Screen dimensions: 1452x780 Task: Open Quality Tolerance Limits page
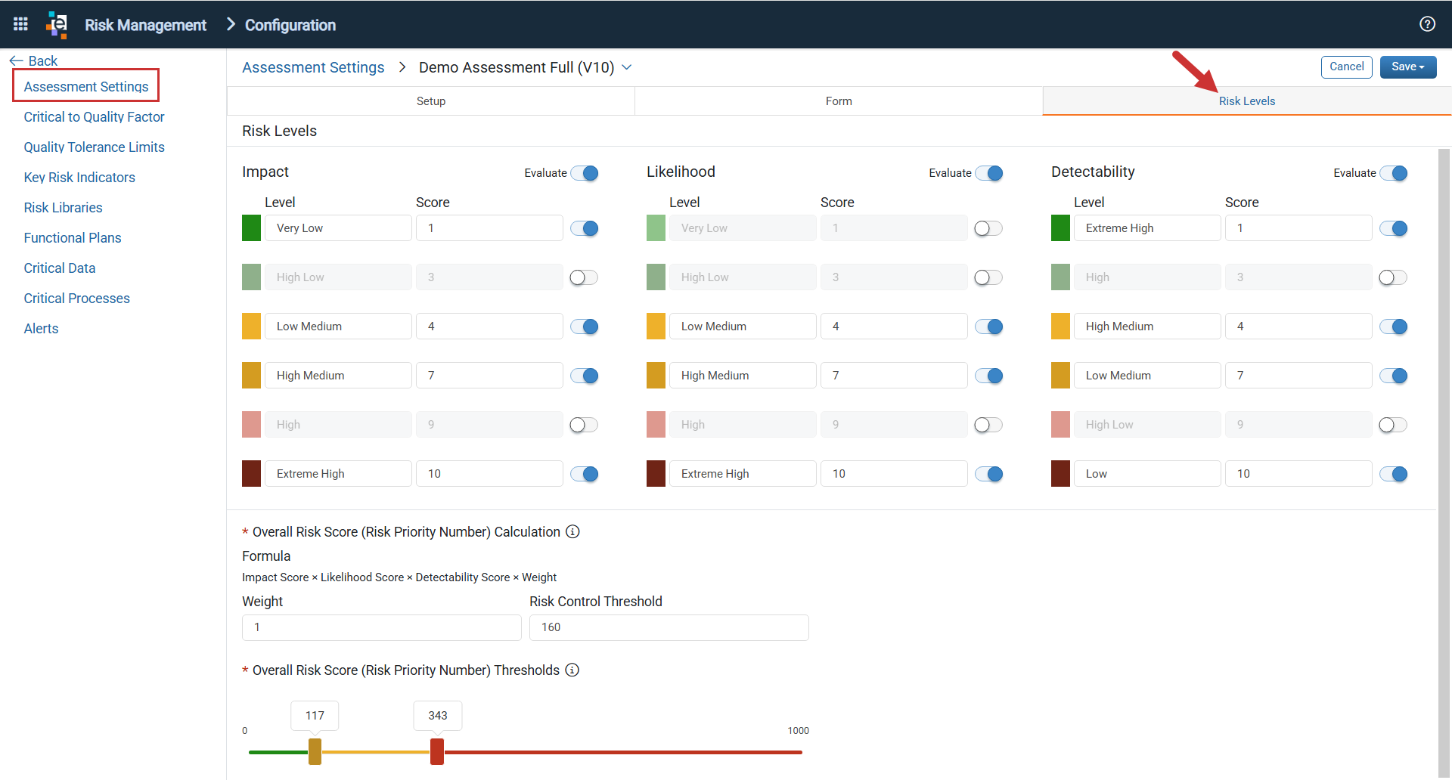coord(94,147)
